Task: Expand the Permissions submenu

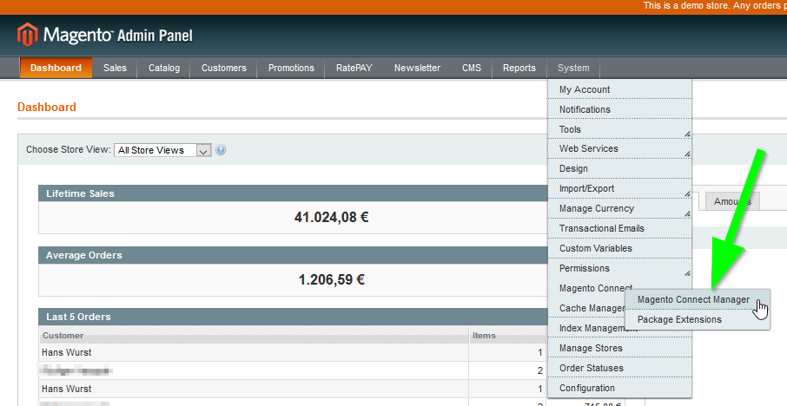Action: (x=619, y=269)
